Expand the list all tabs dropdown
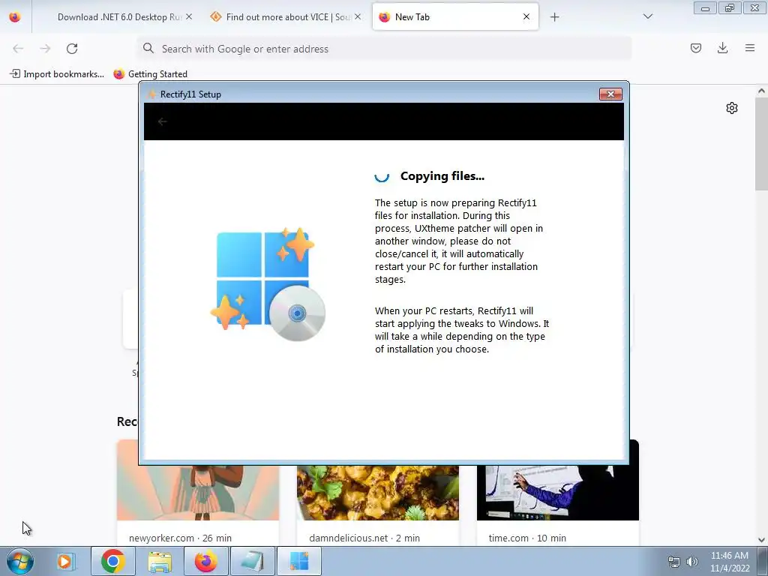This screenshot has height=576, width=768. point(647,16)
